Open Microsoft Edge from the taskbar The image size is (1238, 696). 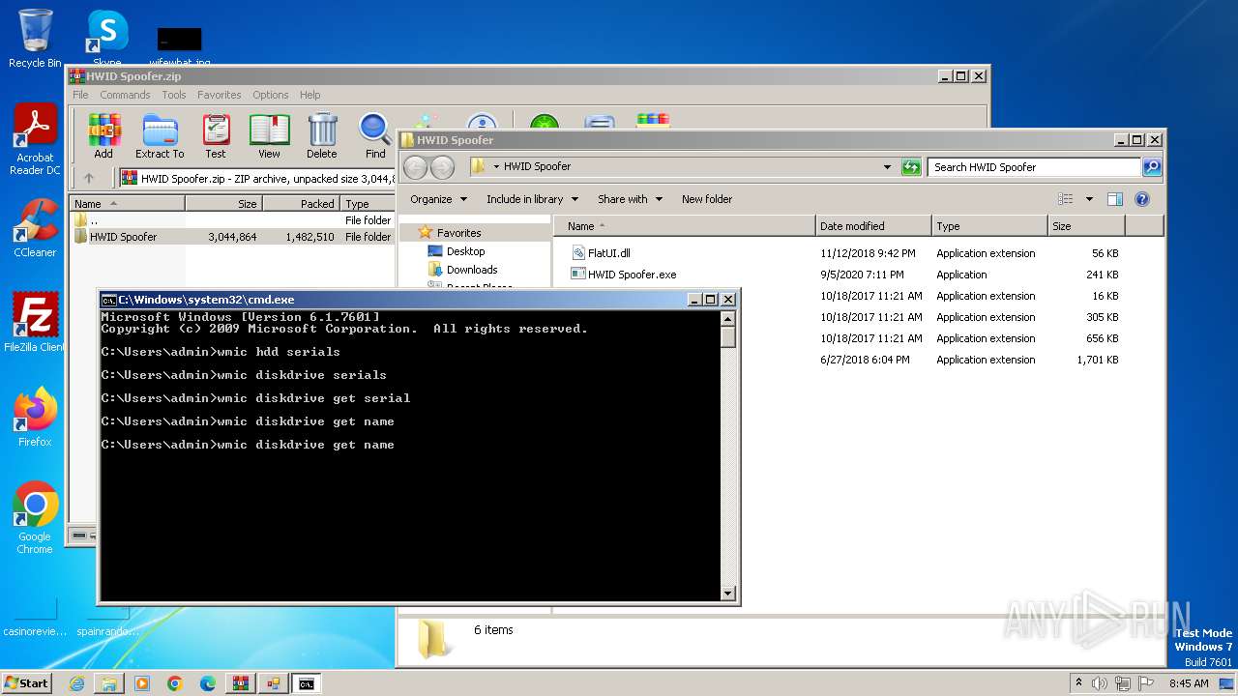click(208, 683)
